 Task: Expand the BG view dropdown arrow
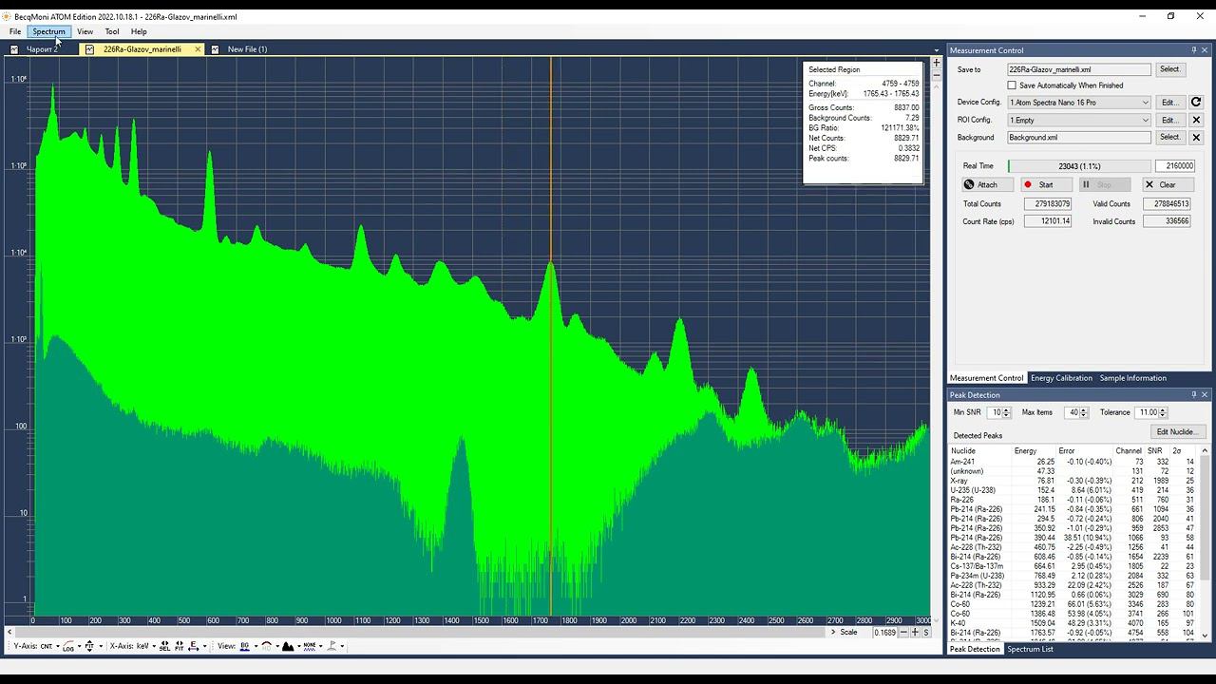[256, 646]
